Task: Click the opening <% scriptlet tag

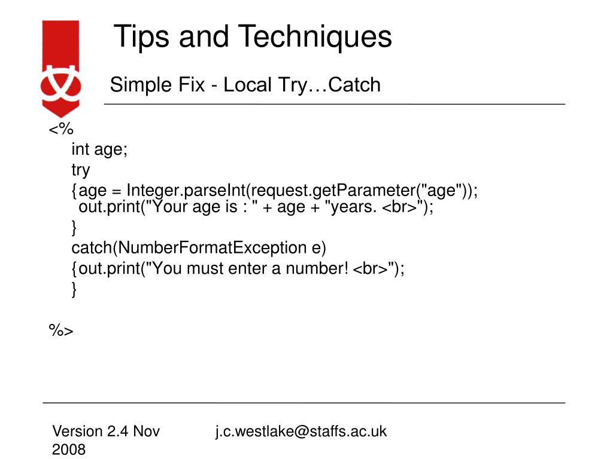Action: coord(61,128)
